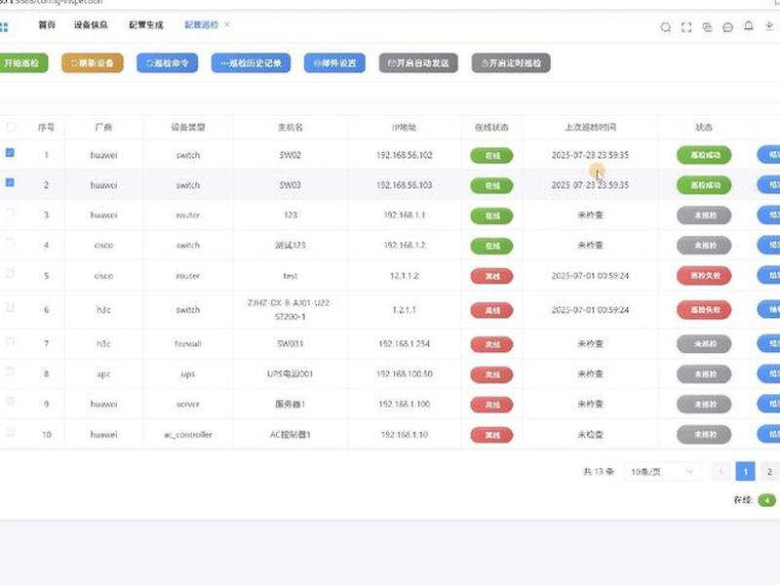Check the checkbox for the S7200-1 row
This screenshot has width=780, height=585.
click(10, 308)
